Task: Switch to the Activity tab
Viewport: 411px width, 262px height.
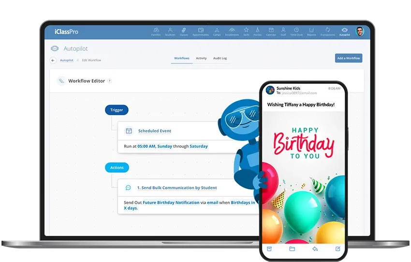Action: 201,58
